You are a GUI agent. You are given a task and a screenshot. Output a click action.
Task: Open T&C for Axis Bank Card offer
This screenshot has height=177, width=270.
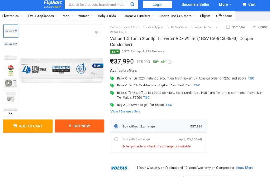197,85
